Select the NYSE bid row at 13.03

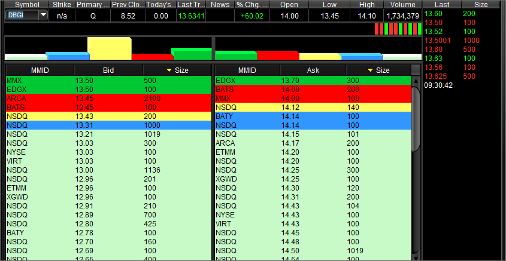109,152
